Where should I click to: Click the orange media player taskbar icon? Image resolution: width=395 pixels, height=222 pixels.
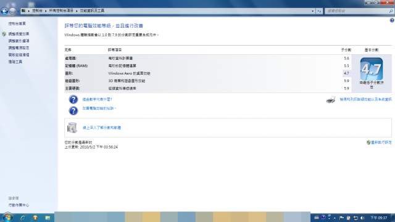(x=35, y=218)
